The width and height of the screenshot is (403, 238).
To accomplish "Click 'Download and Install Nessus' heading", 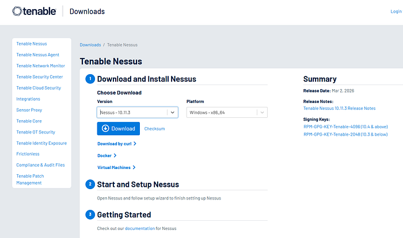I will (x=146, y=79).
